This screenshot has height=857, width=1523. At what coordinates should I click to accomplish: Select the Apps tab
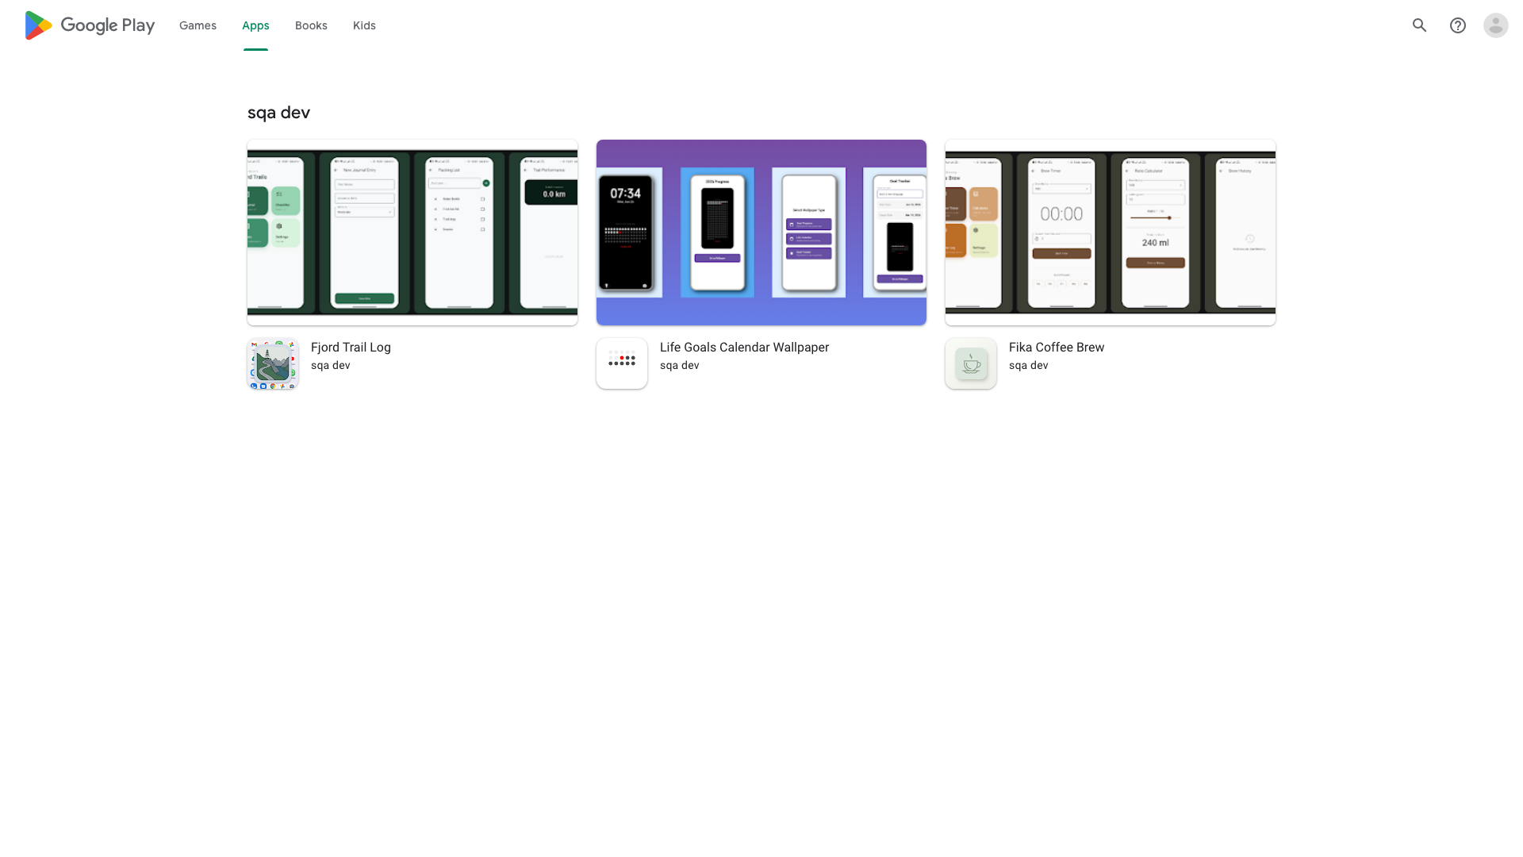click(255, 25)
